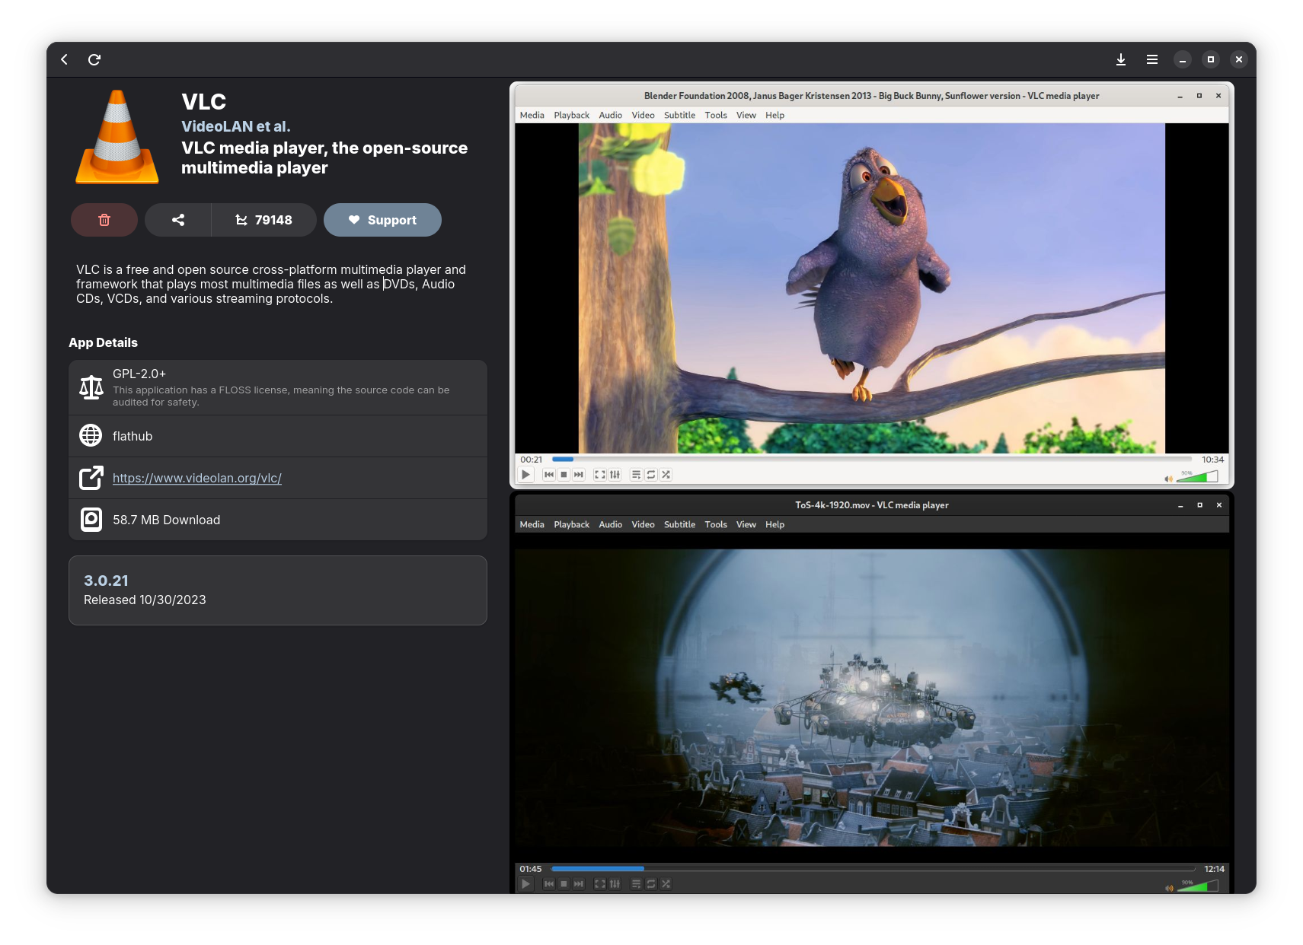
Task: Toggle shuffle icon in Big Buck Bunny screenshot
Action: pyautogui.click(x=666, y=475)
